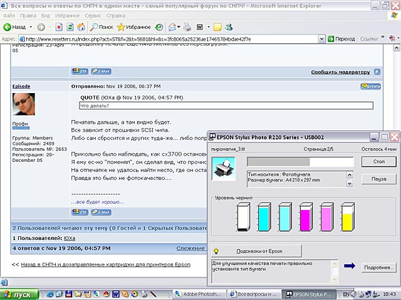This screenshot has width=401, height=300.
Task: Click the Подробнее... button
Action: coord(378,267)
